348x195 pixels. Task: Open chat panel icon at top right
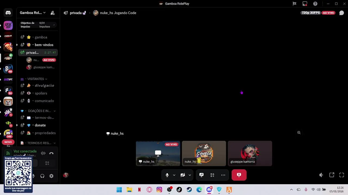(x=341, y=13)
